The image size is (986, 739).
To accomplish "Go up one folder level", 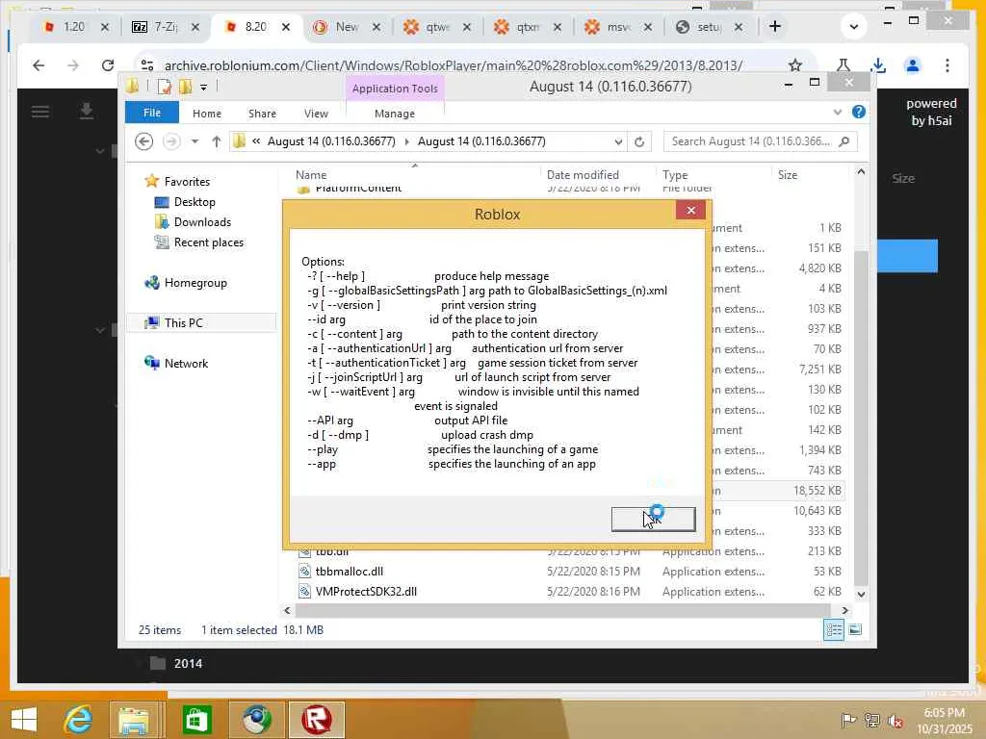I will point(217,141).
